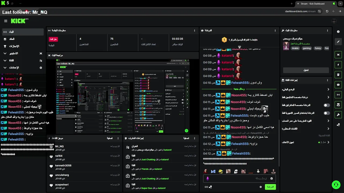Insert the cat face emote
Screen dimensions: 344x193
tap(243, 171)
